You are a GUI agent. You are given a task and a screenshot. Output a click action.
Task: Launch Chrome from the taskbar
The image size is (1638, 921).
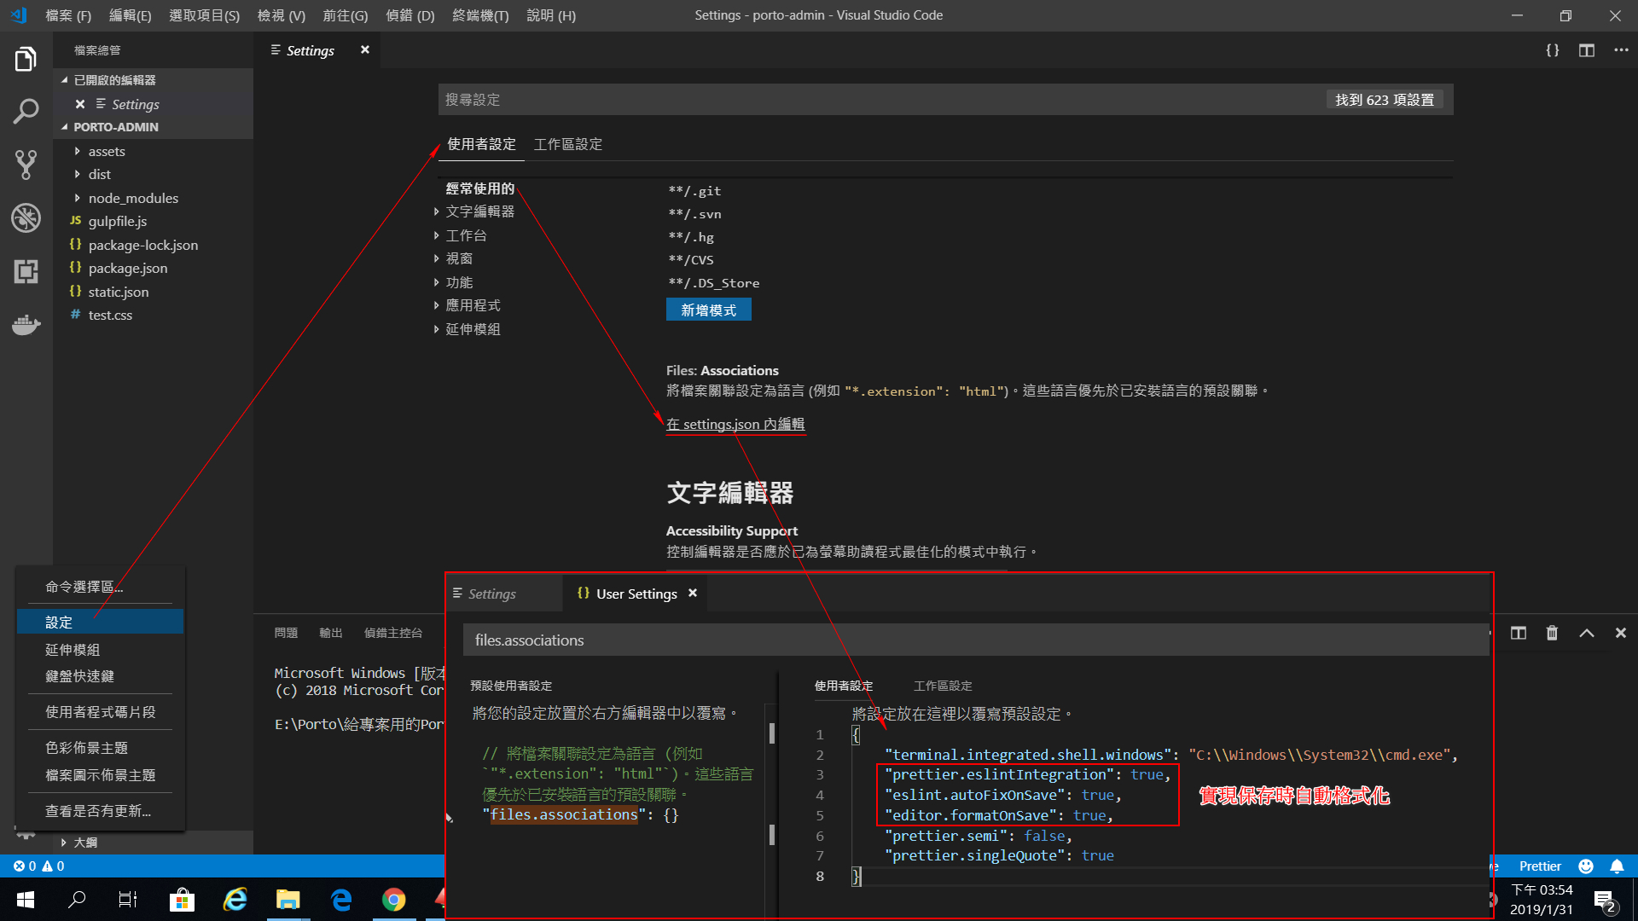pyautogui.click(x=393, y=899)
